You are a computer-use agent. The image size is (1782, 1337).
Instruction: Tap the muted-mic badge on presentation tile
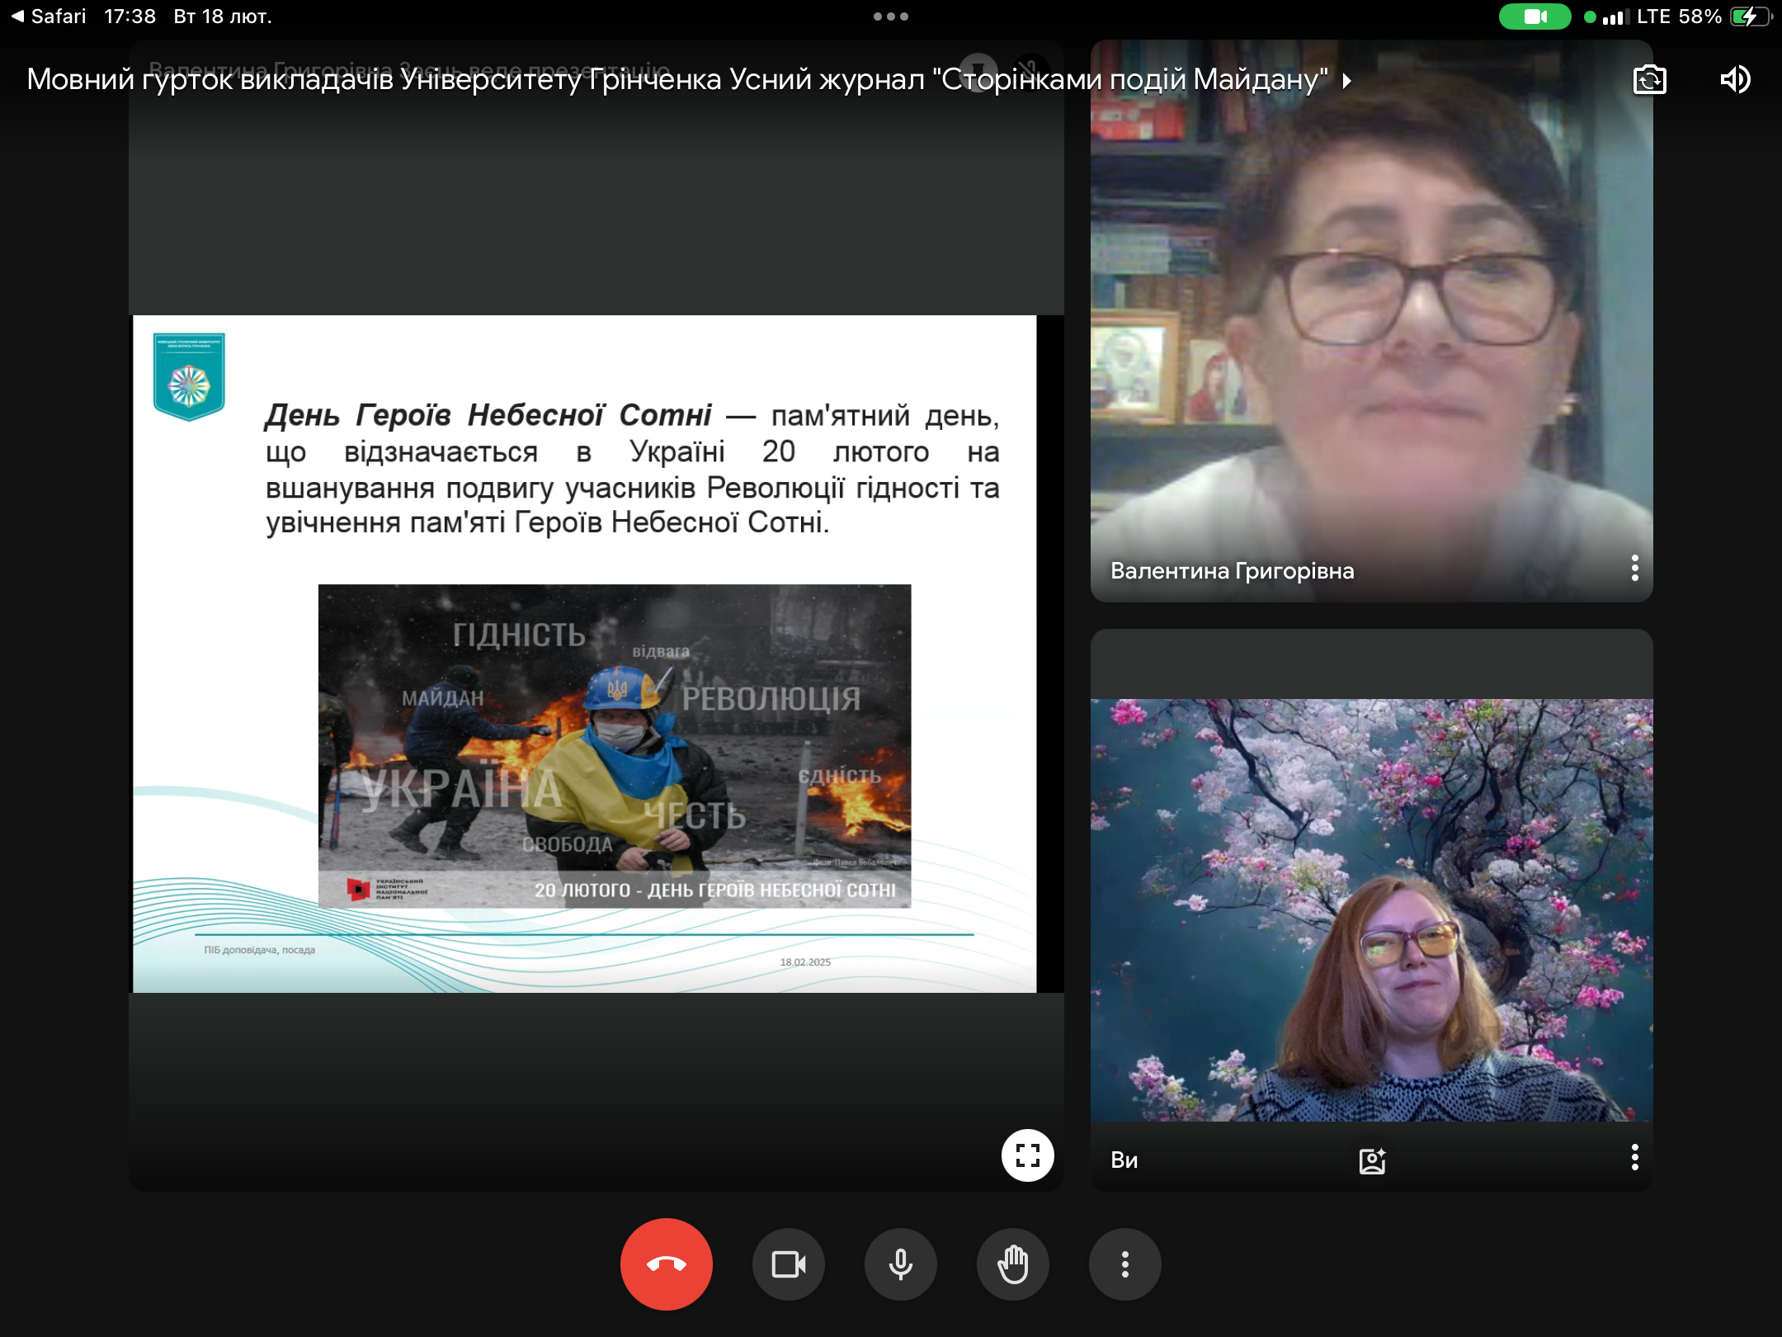[x=1030, y=69]
